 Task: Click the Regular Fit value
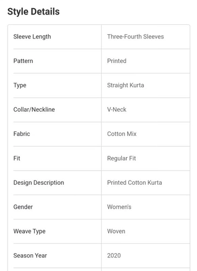tap(121, 158)
